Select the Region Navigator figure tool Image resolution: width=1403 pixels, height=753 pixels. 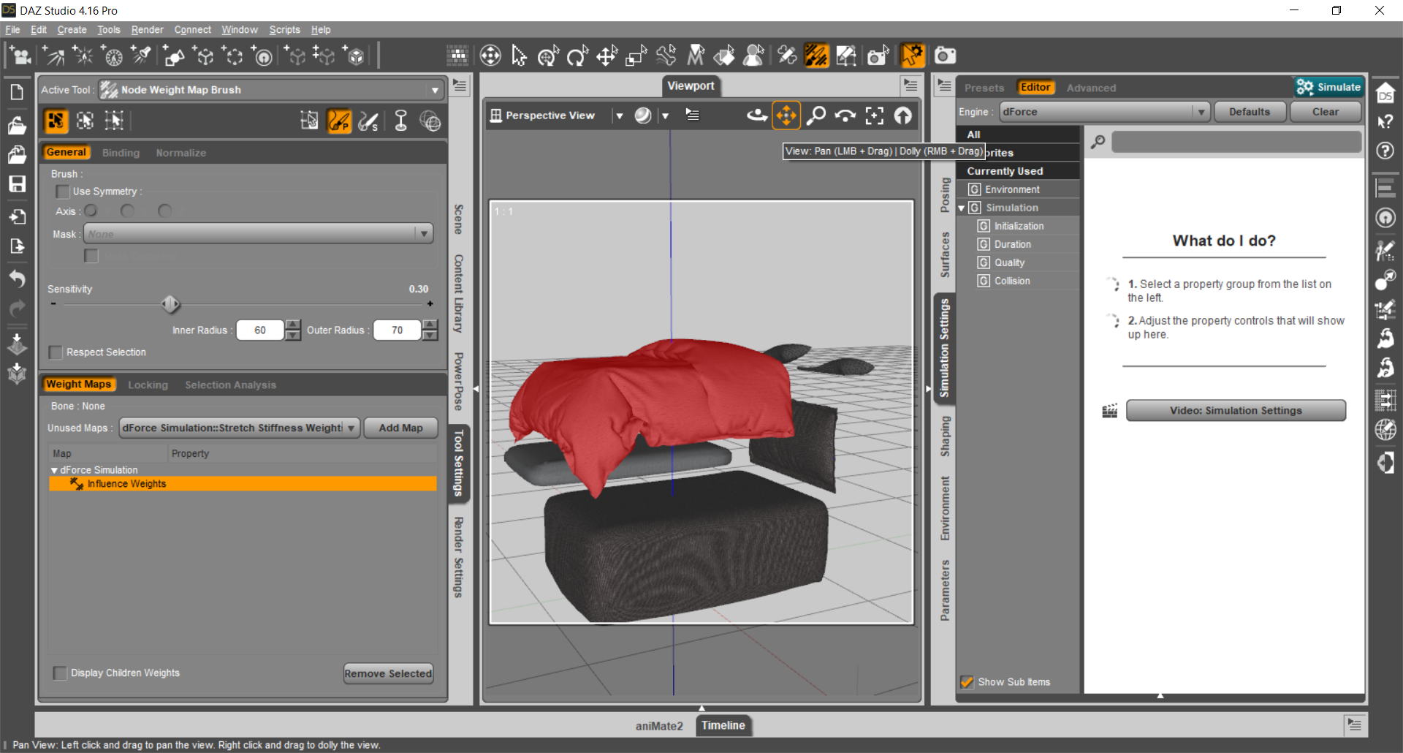point(753,56)
